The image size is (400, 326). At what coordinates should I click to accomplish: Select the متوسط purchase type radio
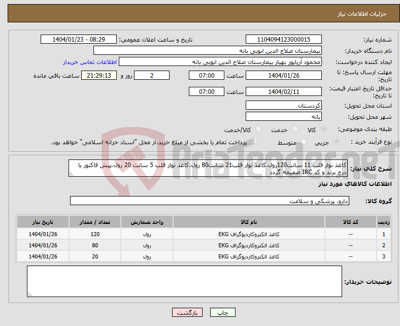coord(304,142)
